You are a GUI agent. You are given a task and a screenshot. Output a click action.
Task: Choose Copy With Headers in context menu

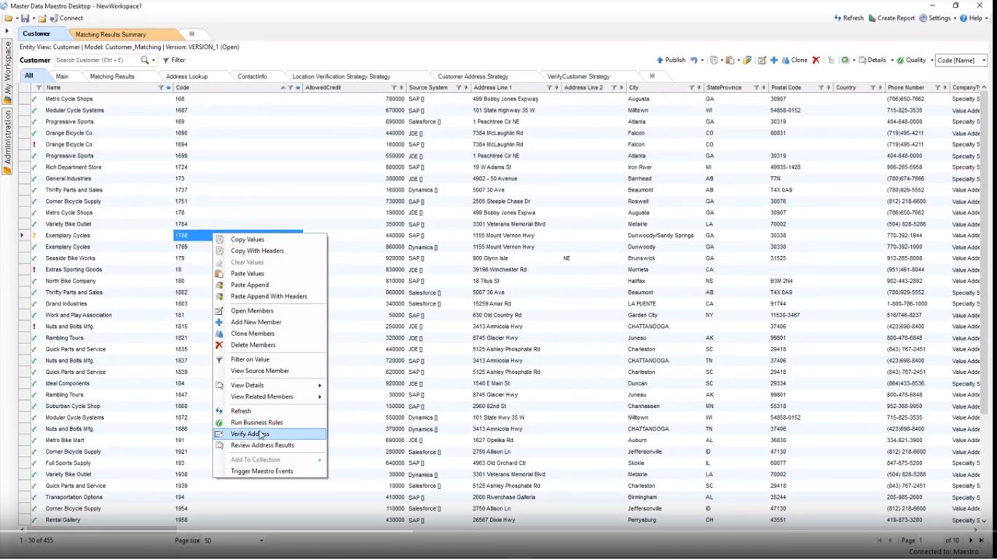257,251
